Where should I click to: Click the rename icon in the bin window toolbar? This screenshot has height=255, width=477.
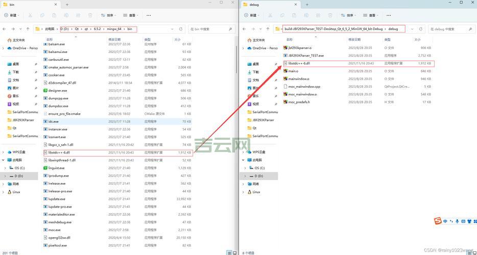(x=66, y=15)
